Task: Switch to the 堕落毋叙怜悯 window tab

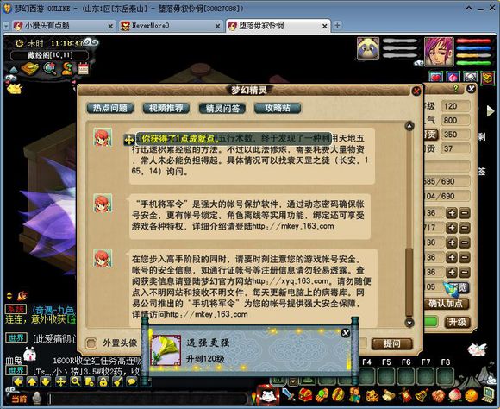Action: tap(278, 26)
